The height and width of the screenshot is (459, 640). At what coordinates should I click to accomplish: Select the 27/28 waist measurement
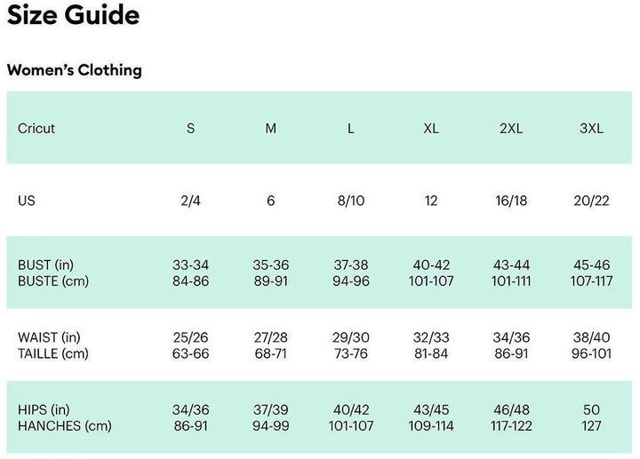point(271,337)
